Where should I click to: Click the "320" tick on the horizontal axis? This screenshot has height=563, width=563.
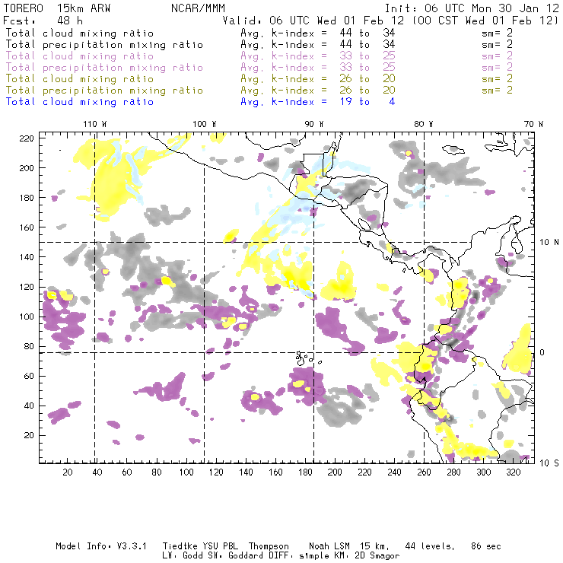(x=513, y=472)
